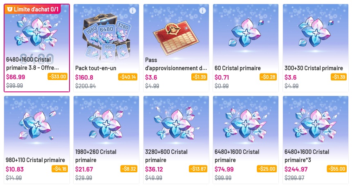Click the -$13.87 discount tag
Image resolution: width=352 pixels, height=187 pixels.
coord(198,169)
